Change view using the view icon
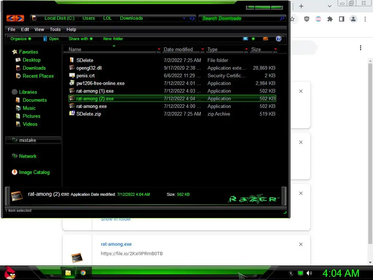The image size is (373, 280). 245,39
